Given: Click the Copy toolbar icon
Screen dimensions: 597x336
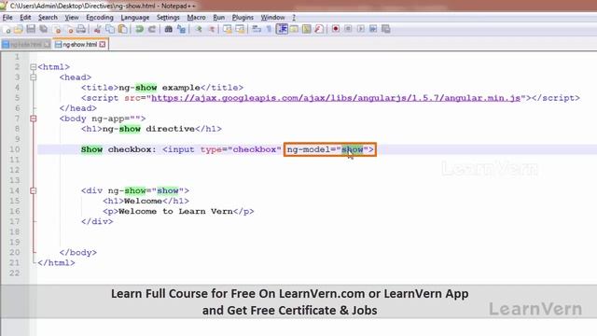Looking at the screenshot, I should [110, 29].
